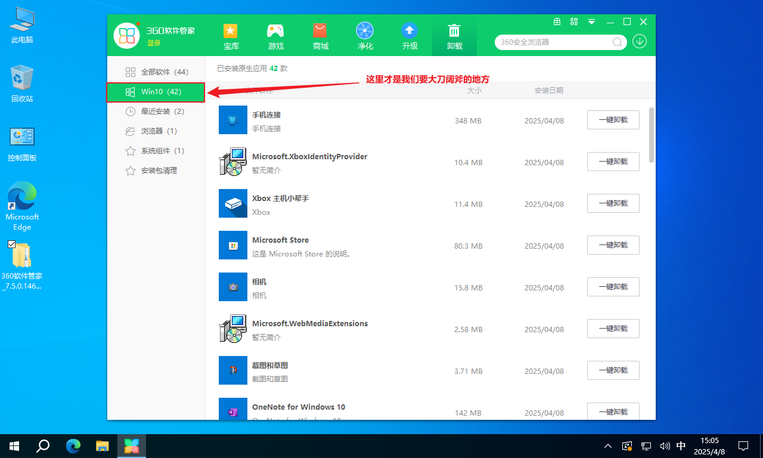Sort by the 大小 column header
The width and height of the screenshot is (763, 458).
pyautogui.click(x=474, y=91)
